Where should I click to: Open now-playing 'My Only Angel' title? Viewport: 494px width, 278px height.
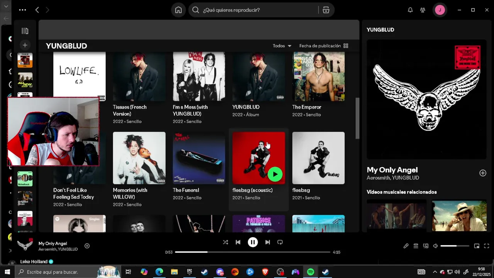[x=53, y=244]
